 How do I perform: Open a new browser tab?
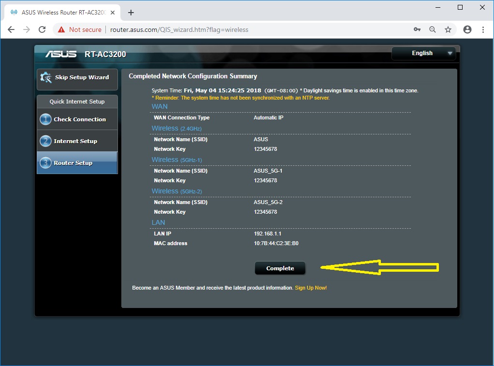point(131,13)
